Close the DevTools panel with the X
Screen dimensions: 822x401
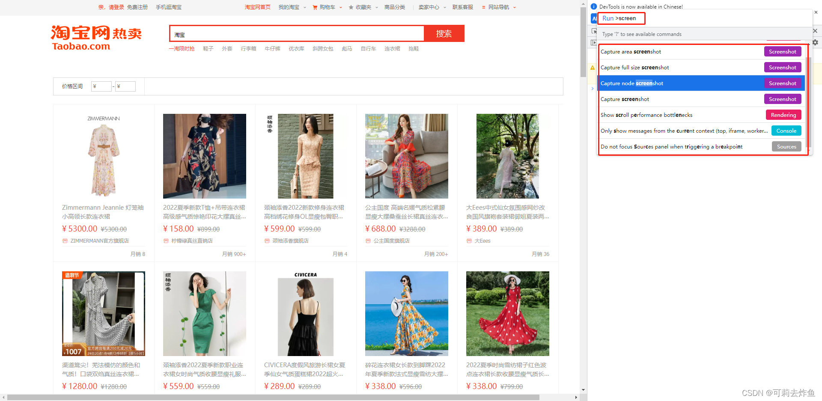[x=815, y=31]
